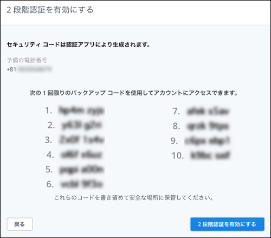Select backup code number 5
The height and width of the screenshot is (238, 271).
[82, 170]
